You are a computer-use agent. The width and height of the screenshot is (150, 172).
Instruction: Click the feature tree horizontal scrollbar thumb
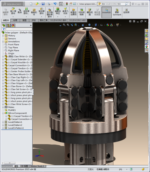(x=10, y=163)
